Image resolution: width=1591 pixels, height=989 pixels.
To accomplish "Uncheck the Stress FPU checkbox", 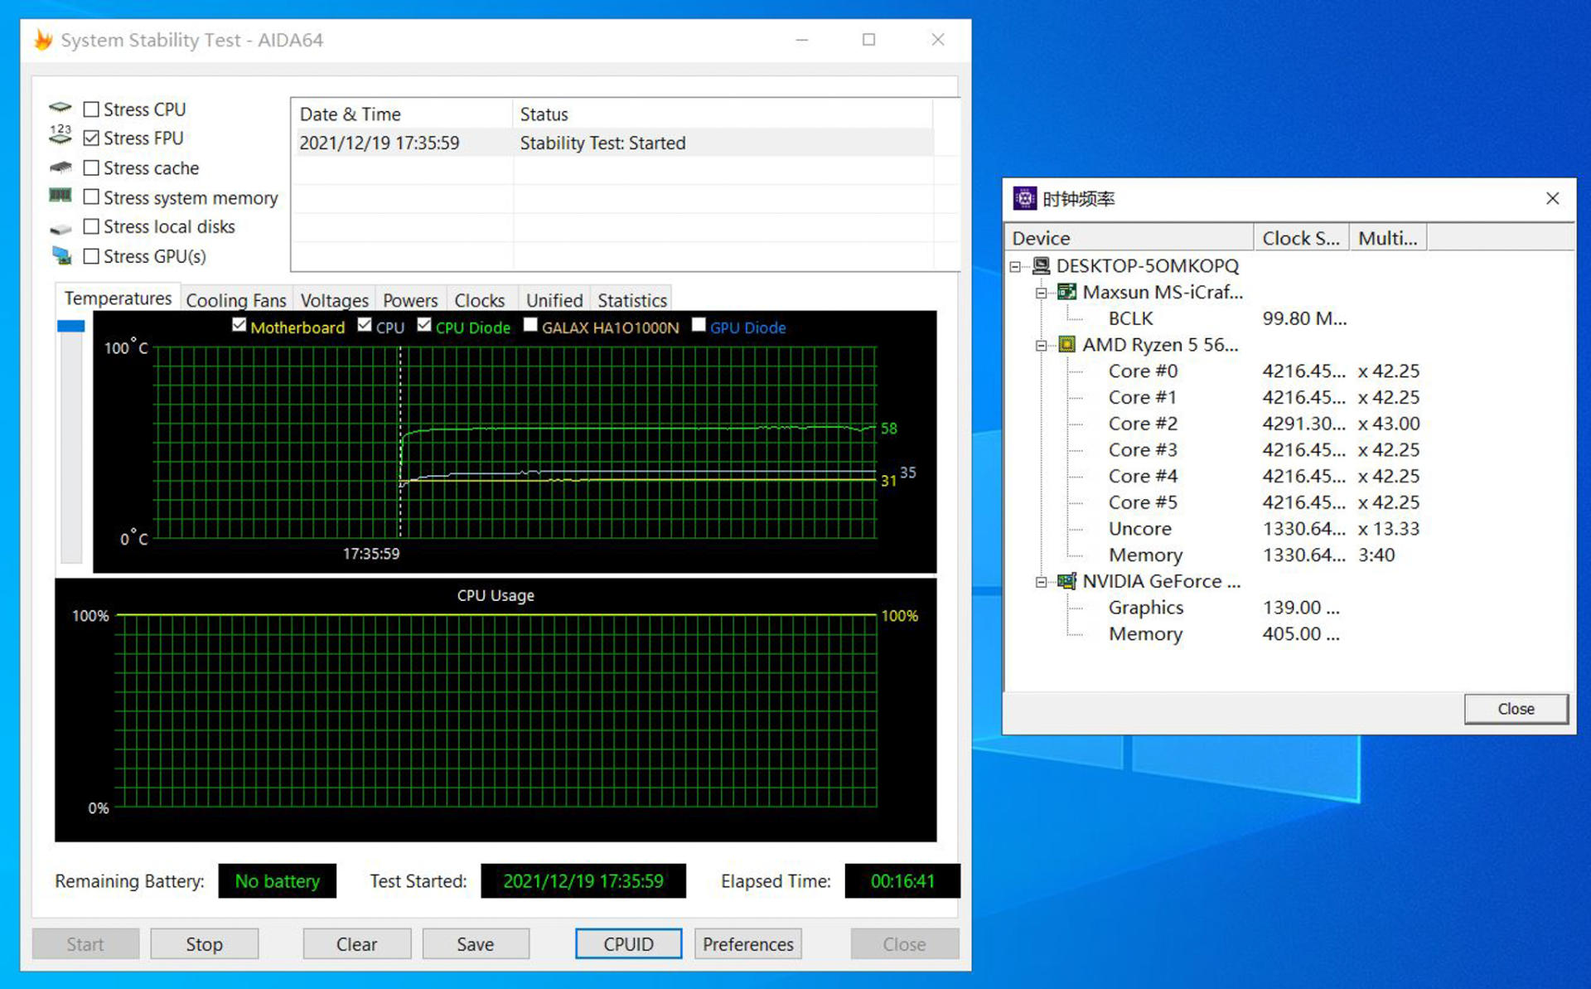I will click(x=92, y=138).
